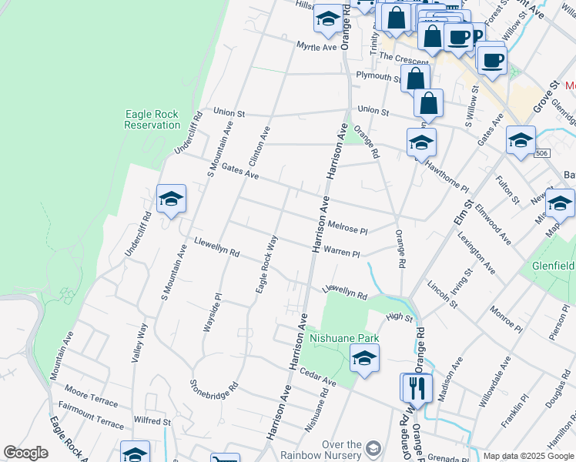This screenshot has height=462, width=576.
Task: Open the school marker below Wilfred St
Action: [x=135, y=452]
